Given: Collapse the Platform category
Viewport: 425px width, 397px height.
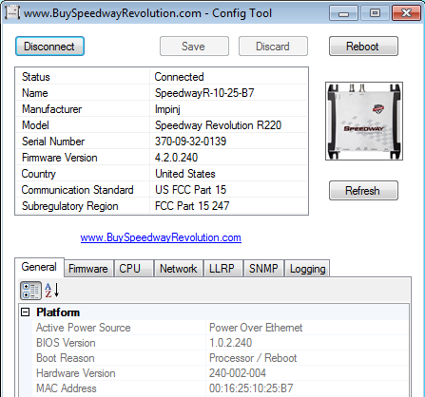Looking at the screenshot, I should 26,312.
